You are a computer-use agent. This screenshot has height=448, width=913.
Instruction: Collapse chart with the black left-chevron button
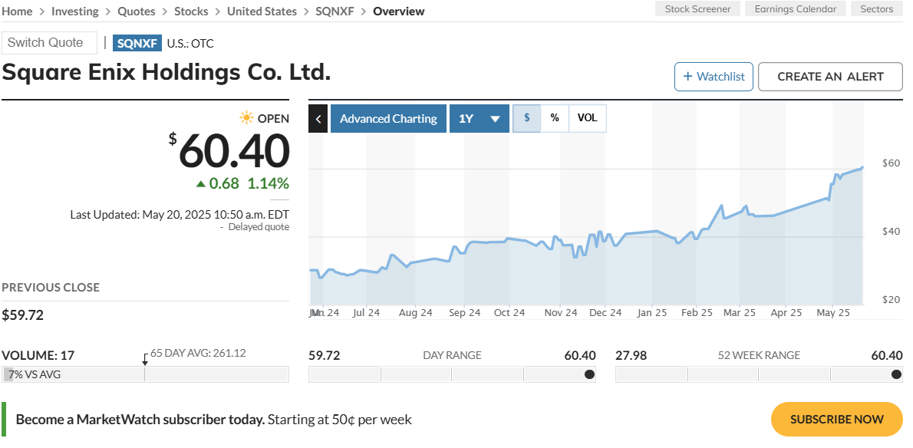click(x=318, y=119)
